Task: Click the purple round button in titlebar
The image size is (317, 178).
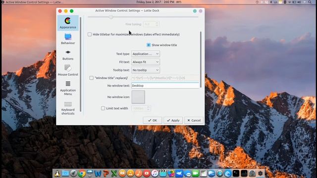Action: point(201,11)
